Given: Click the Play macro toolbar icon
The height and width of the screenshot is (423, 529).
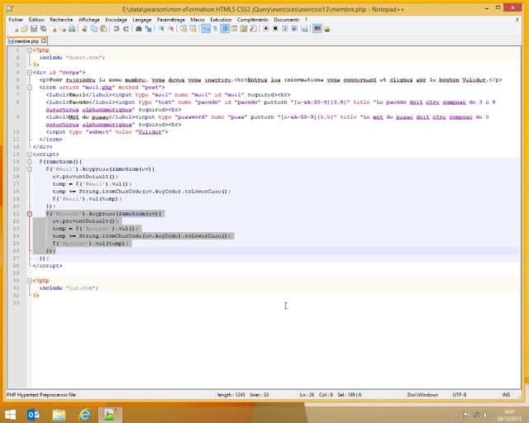Looking at the screenshot, I should [285, 29].
